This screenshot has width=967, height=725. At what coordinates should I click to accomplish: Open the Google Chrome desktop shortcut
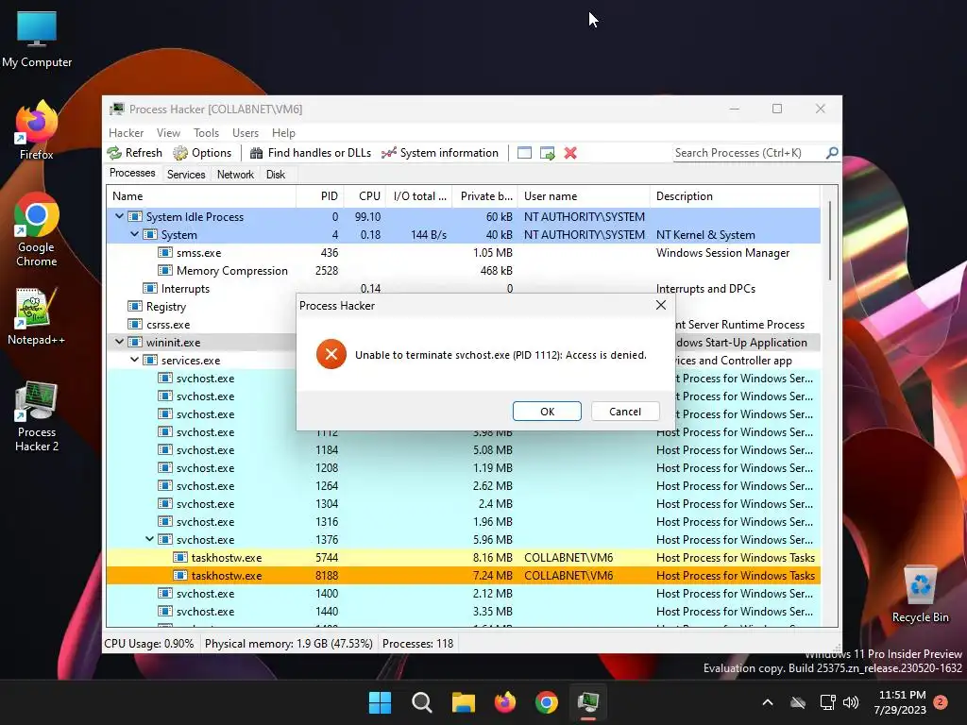(x=37, y=229)
